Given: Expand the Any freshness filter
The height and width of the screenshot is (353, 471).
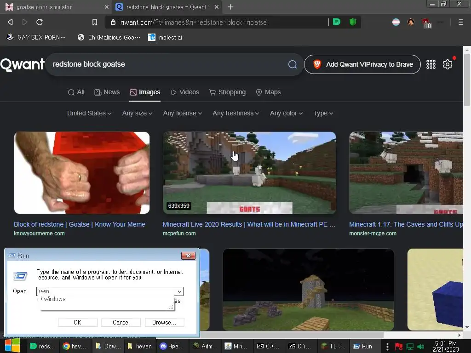Looking at the screenshot, I should pos(236,113).
